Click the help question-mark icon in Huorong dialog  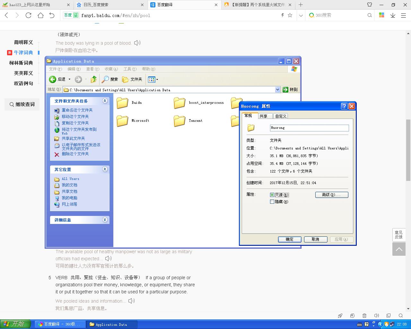tap(344, 106)
